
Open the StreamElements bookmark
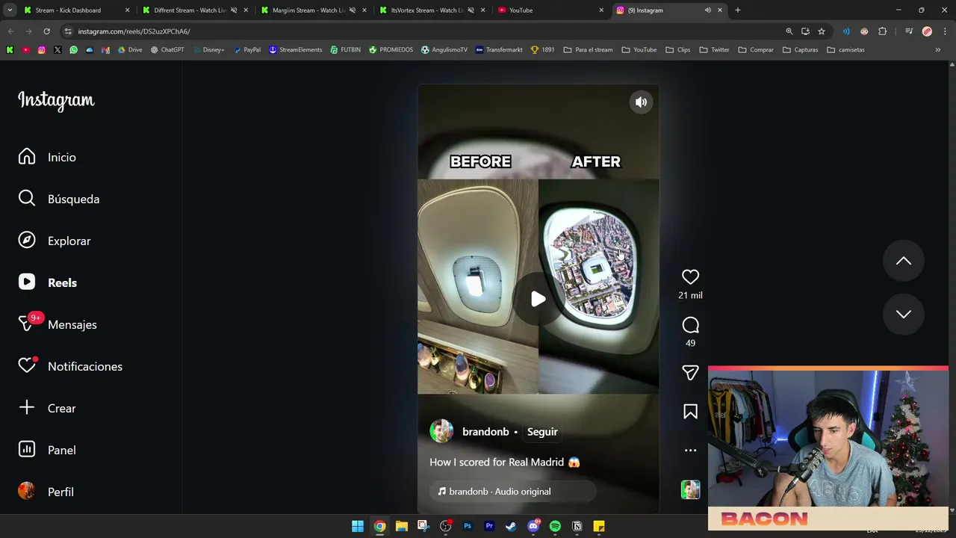[x=295, y=50]
